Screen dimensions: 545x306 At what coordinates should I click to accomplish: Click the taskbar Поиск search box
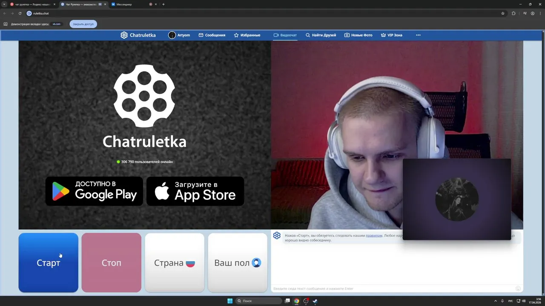[259, 301]
